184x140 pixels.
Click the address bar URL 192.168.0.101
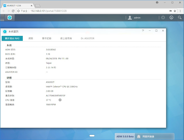pos(49,11)
